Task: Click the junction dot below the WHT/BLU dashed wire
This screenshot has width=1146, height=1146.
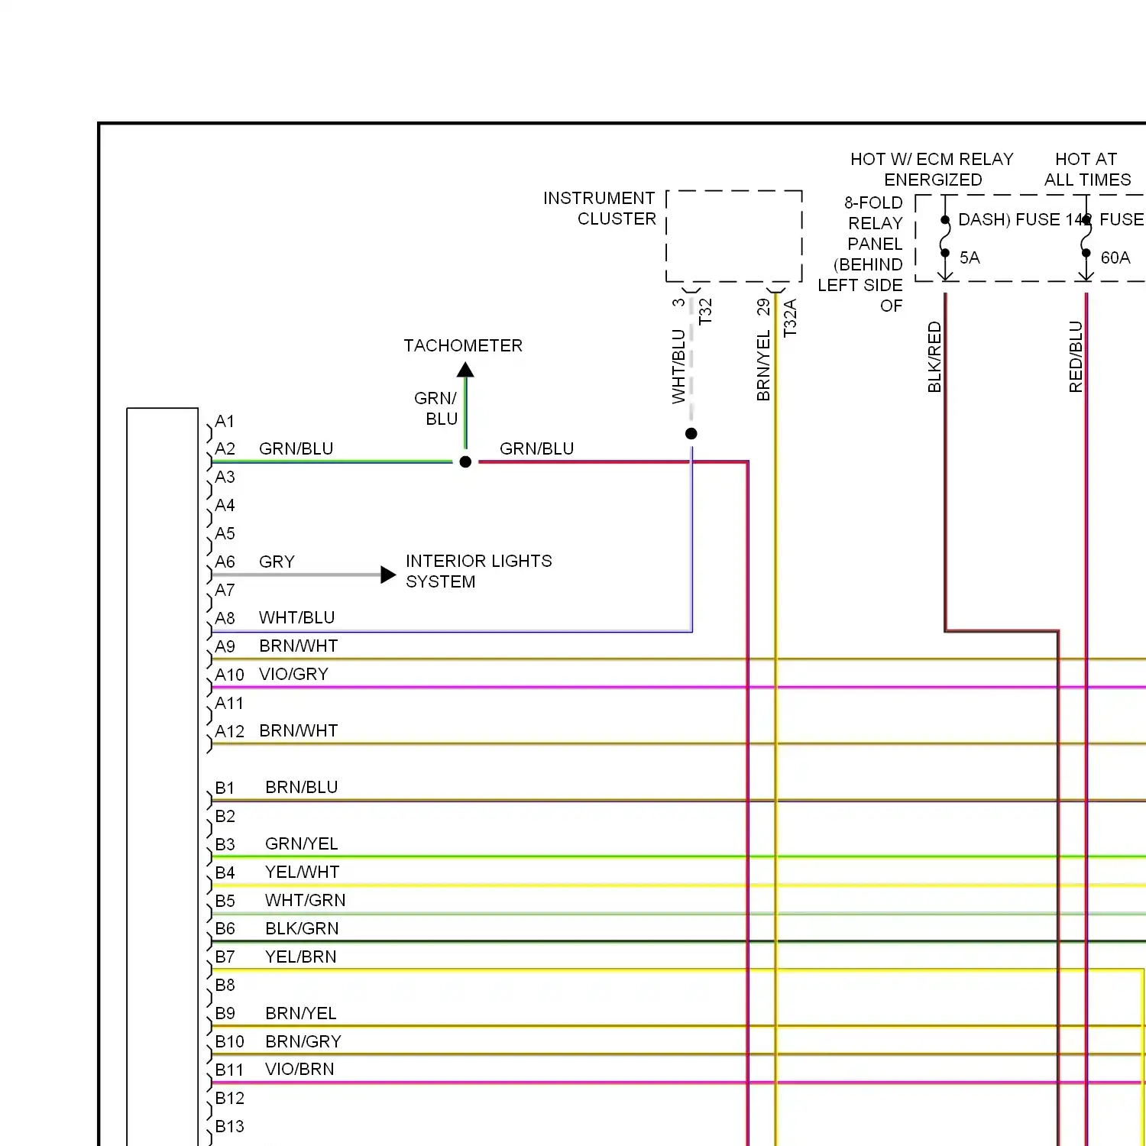Action: click(x=691, y=434)
